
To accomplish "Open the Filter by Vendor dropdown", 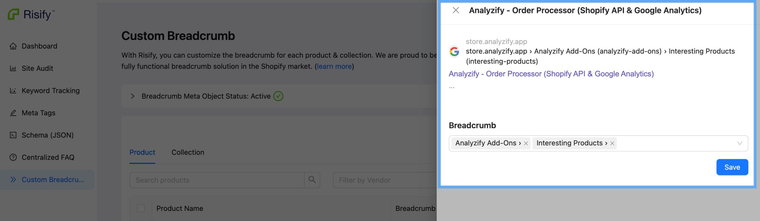I will (385, 180).
